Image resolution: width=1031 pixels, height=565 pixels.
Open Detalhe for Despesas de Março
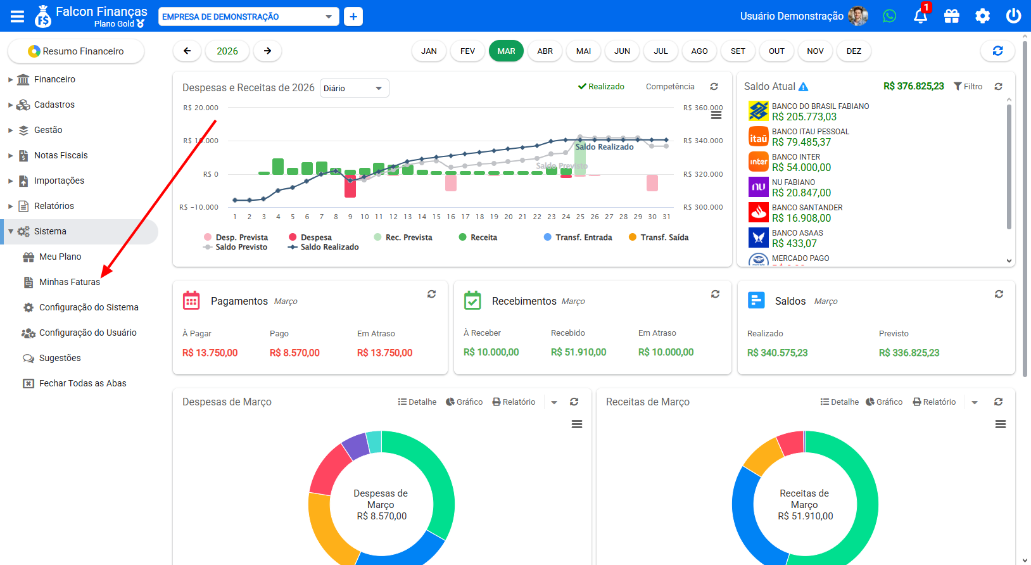pos(417,402)
